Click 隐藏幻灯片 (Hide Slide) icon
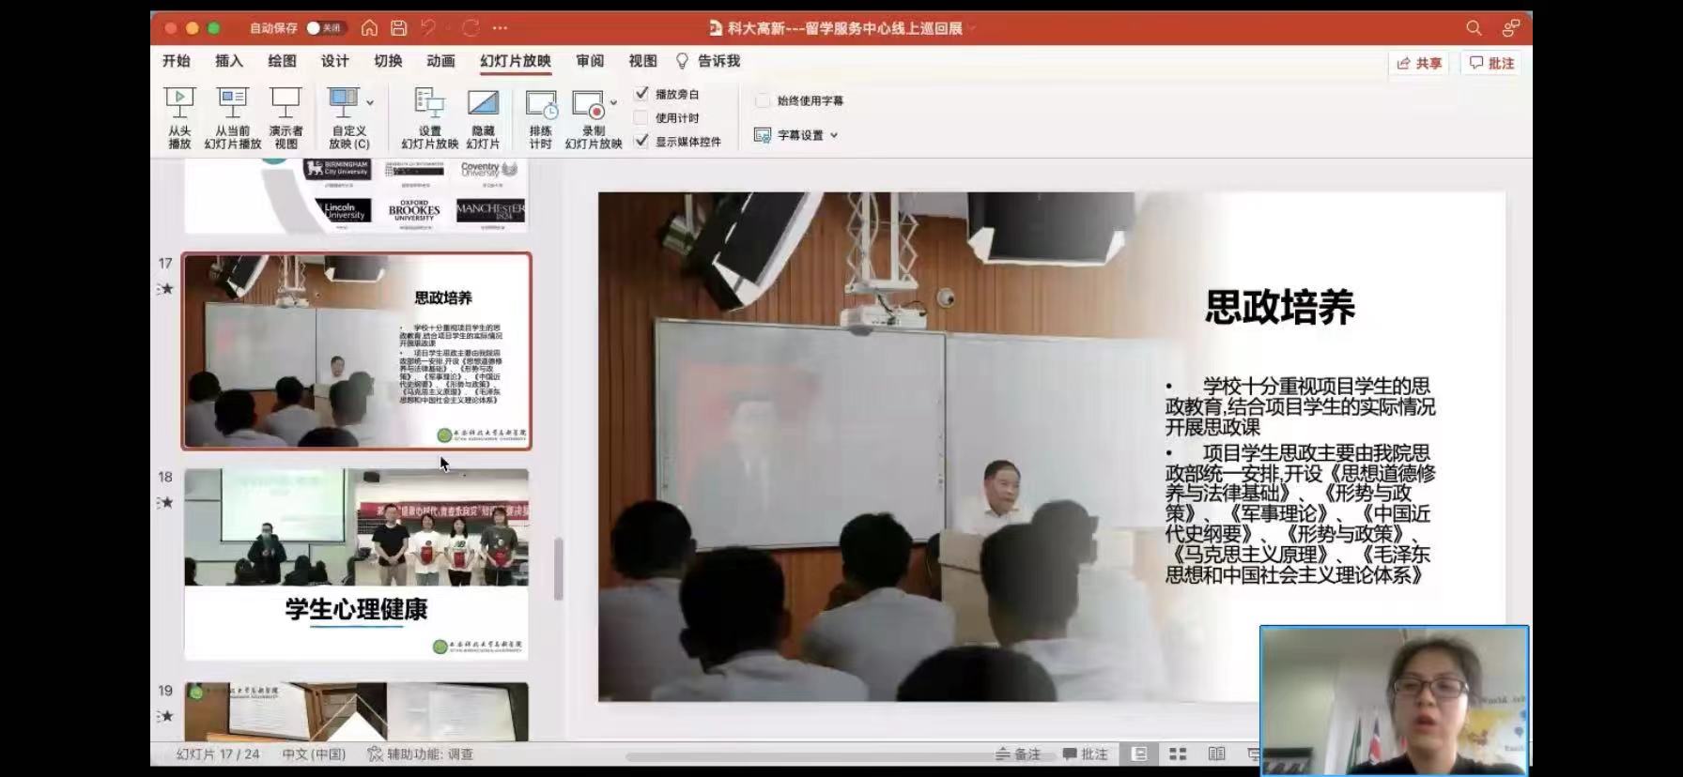This screenshot has width=1683, height=777. tap(483, 105)
